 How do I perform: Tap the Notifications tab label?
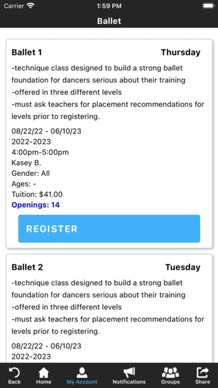(129, 382)
